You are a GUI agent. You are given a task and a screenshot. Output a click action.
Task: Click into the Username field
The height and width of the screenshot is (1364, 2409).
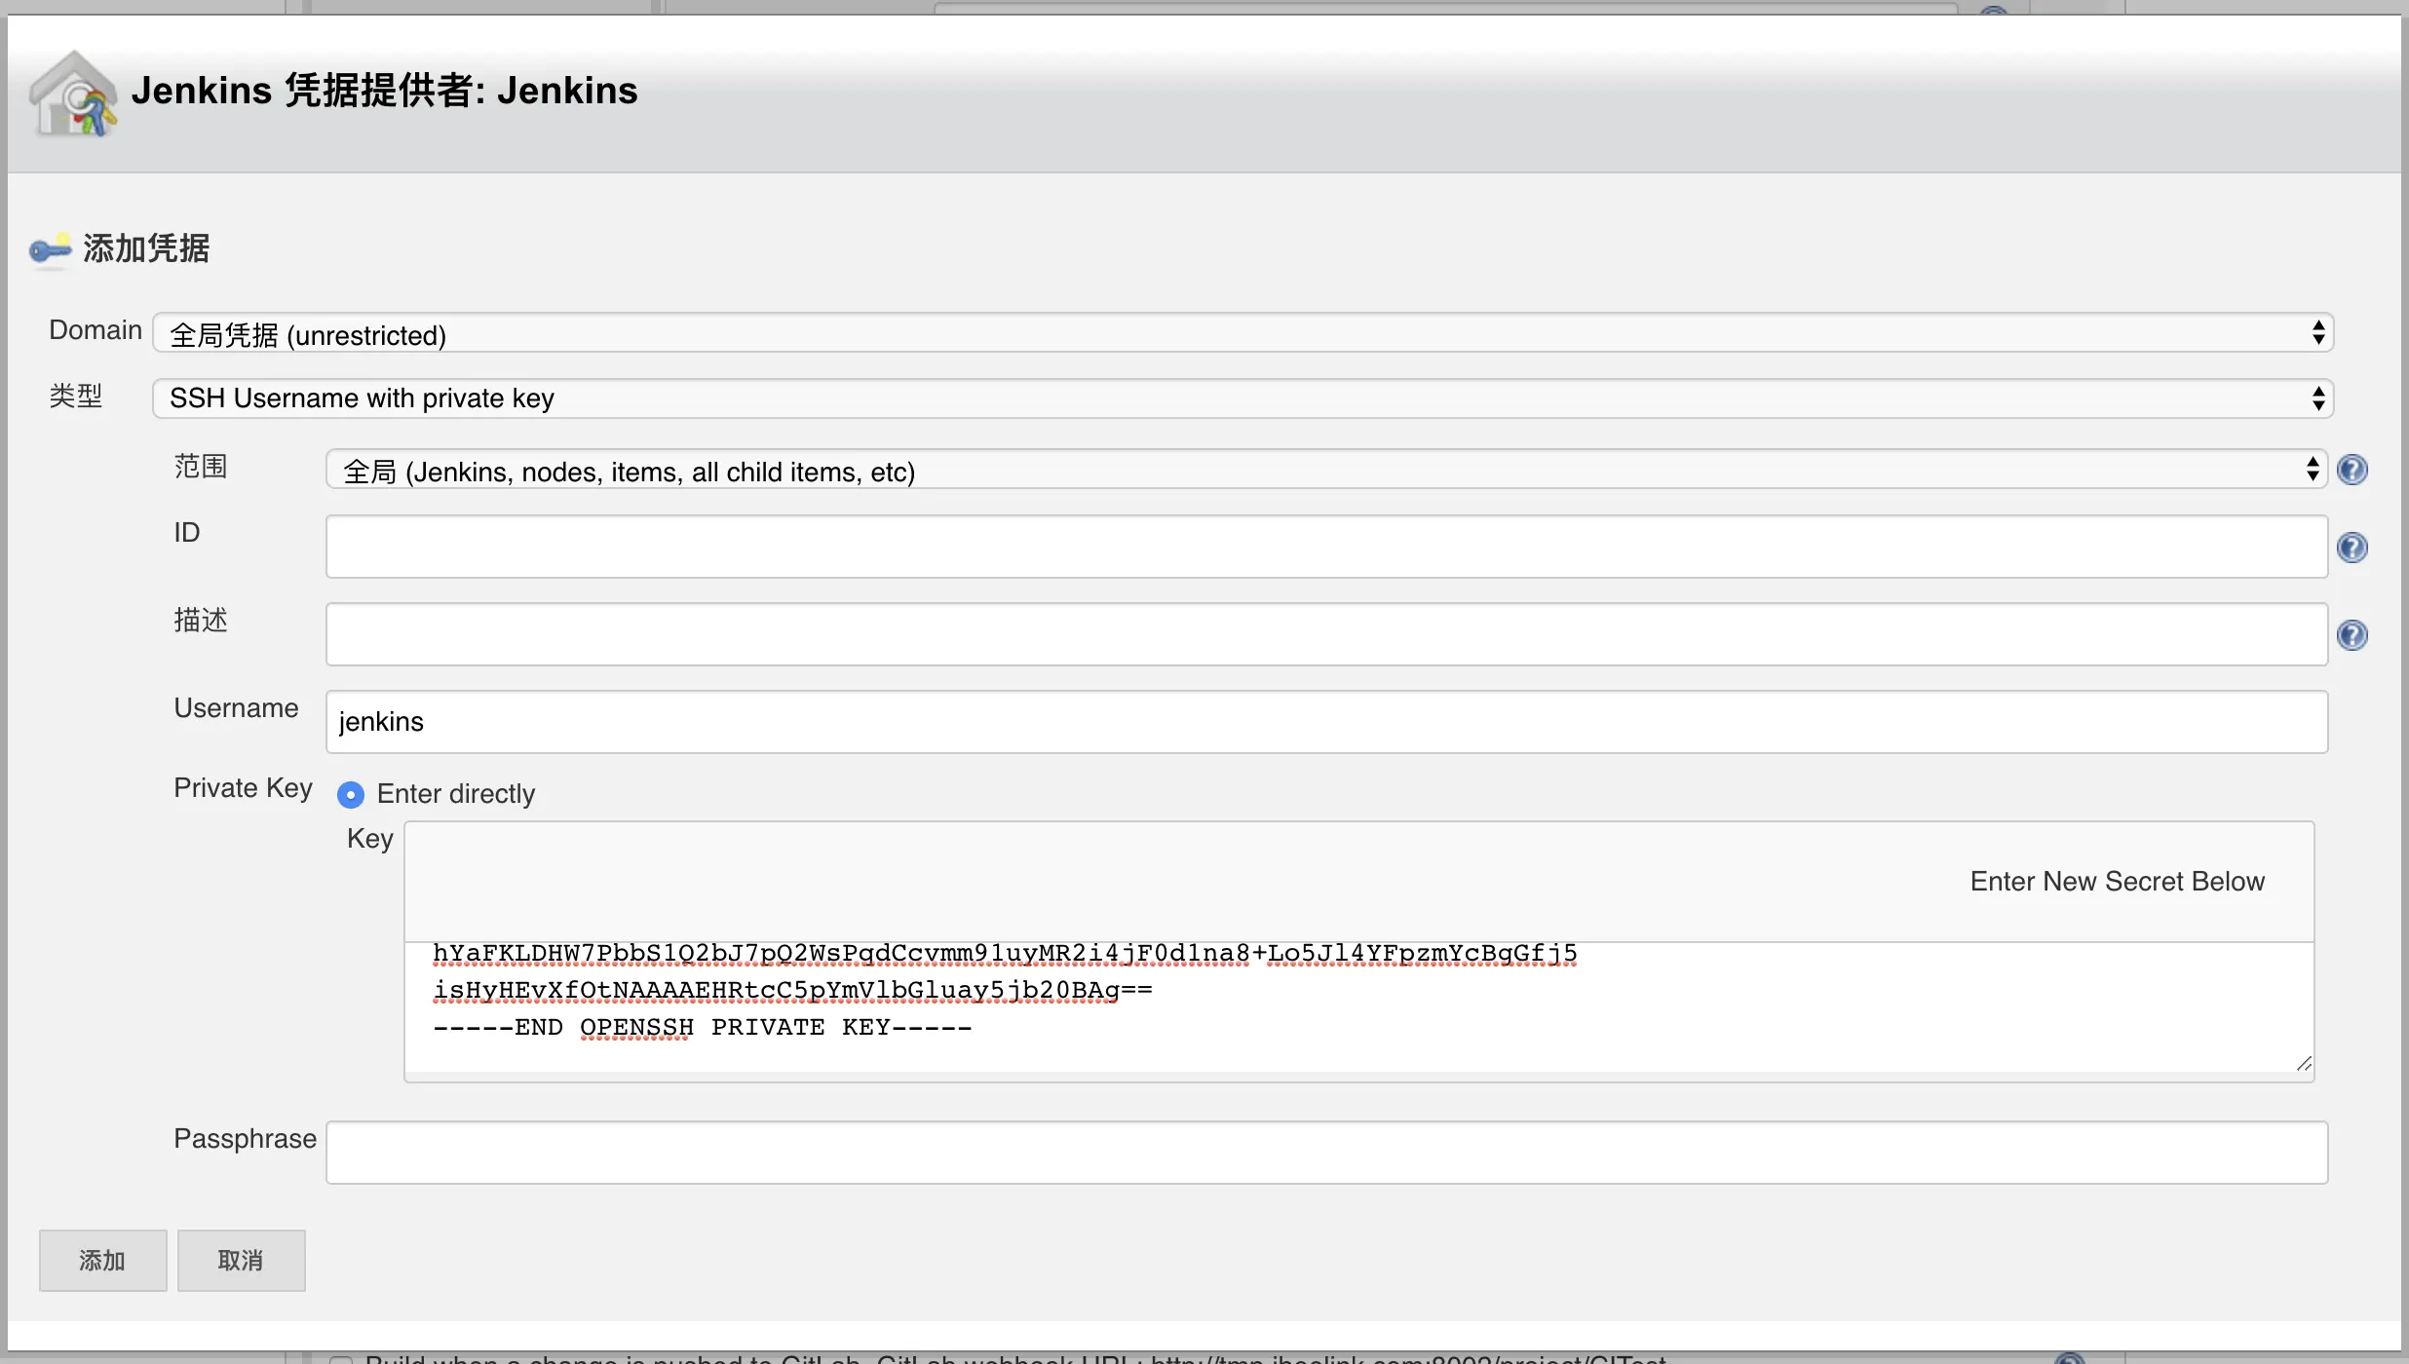pyautogui.click(x=1325, y=722)
